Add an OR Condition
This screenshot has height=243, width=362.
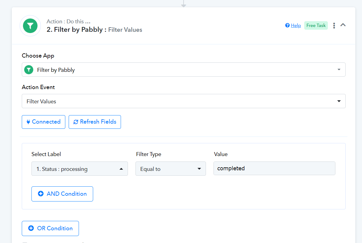pos(50,228)
